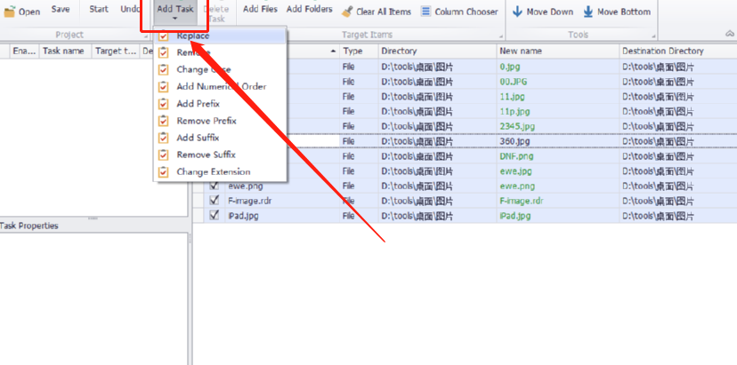Open a project with the Open folder icon
The image size is (737, 365).
[x=10, y=12]
